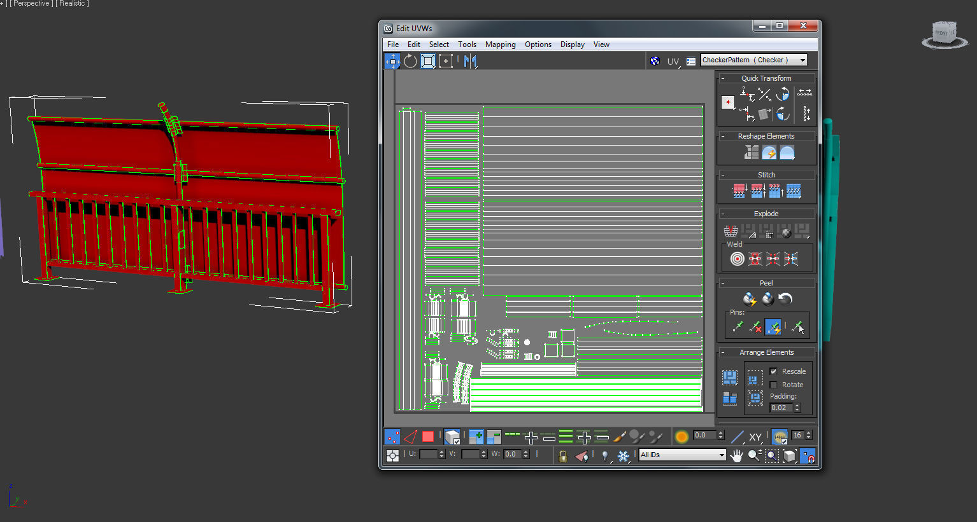
Task: Click the Lock Selection padlock icon
Action: point(563,456)
